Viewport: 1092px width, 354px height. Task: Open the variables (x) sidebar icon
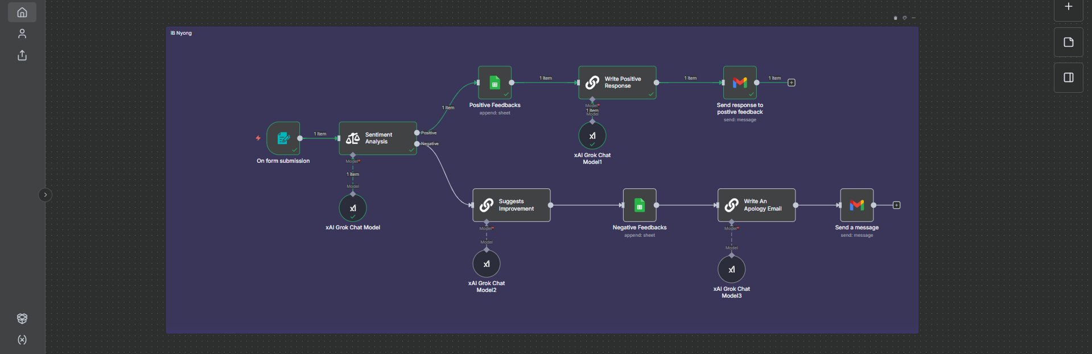coord(22,340)
